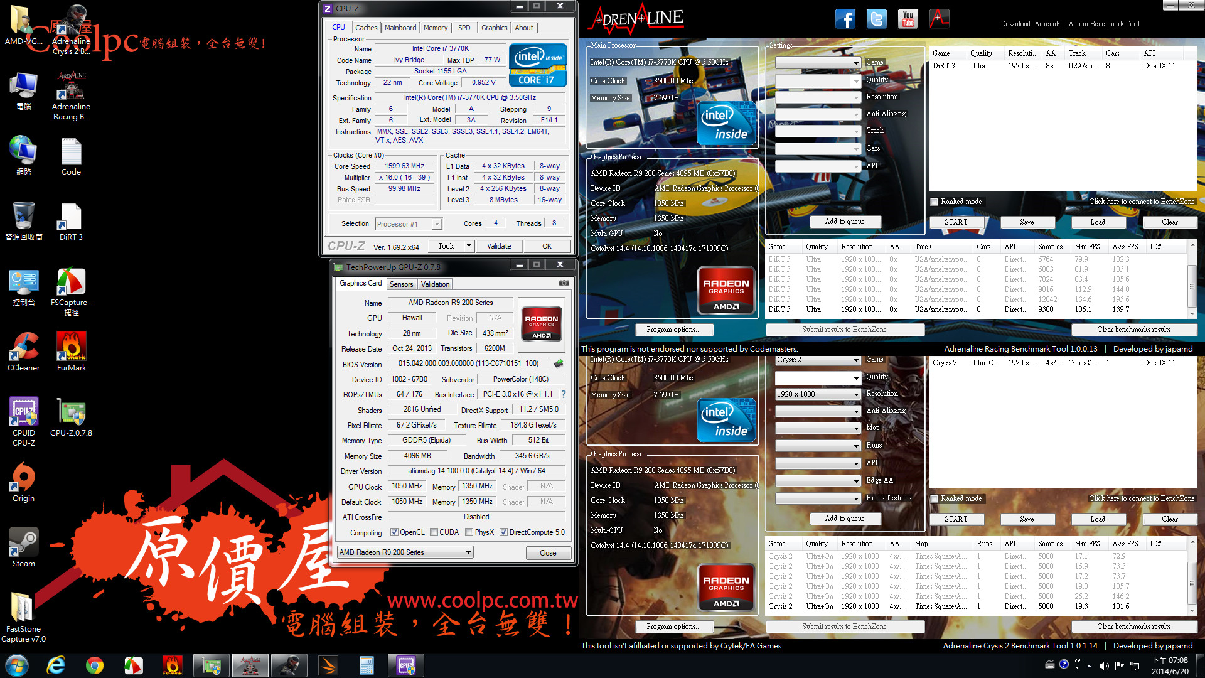Toggle CUDA checkbox in GPU-Z

[x=434, y=532]
